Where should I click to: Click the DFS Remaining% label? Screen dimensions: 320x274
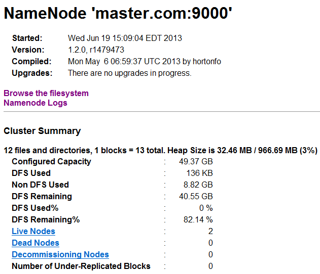[46, 220]
